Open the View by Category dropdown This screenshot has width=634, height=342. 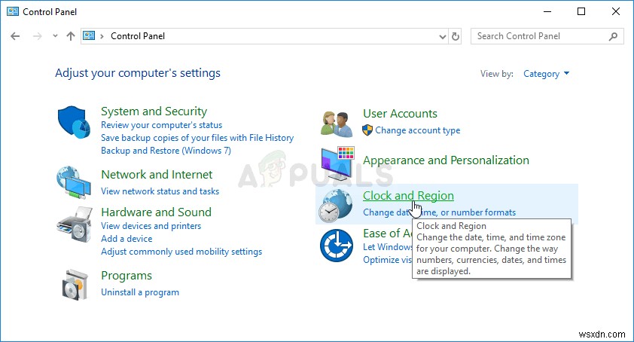pyautogui.click(x=546, y=74)
